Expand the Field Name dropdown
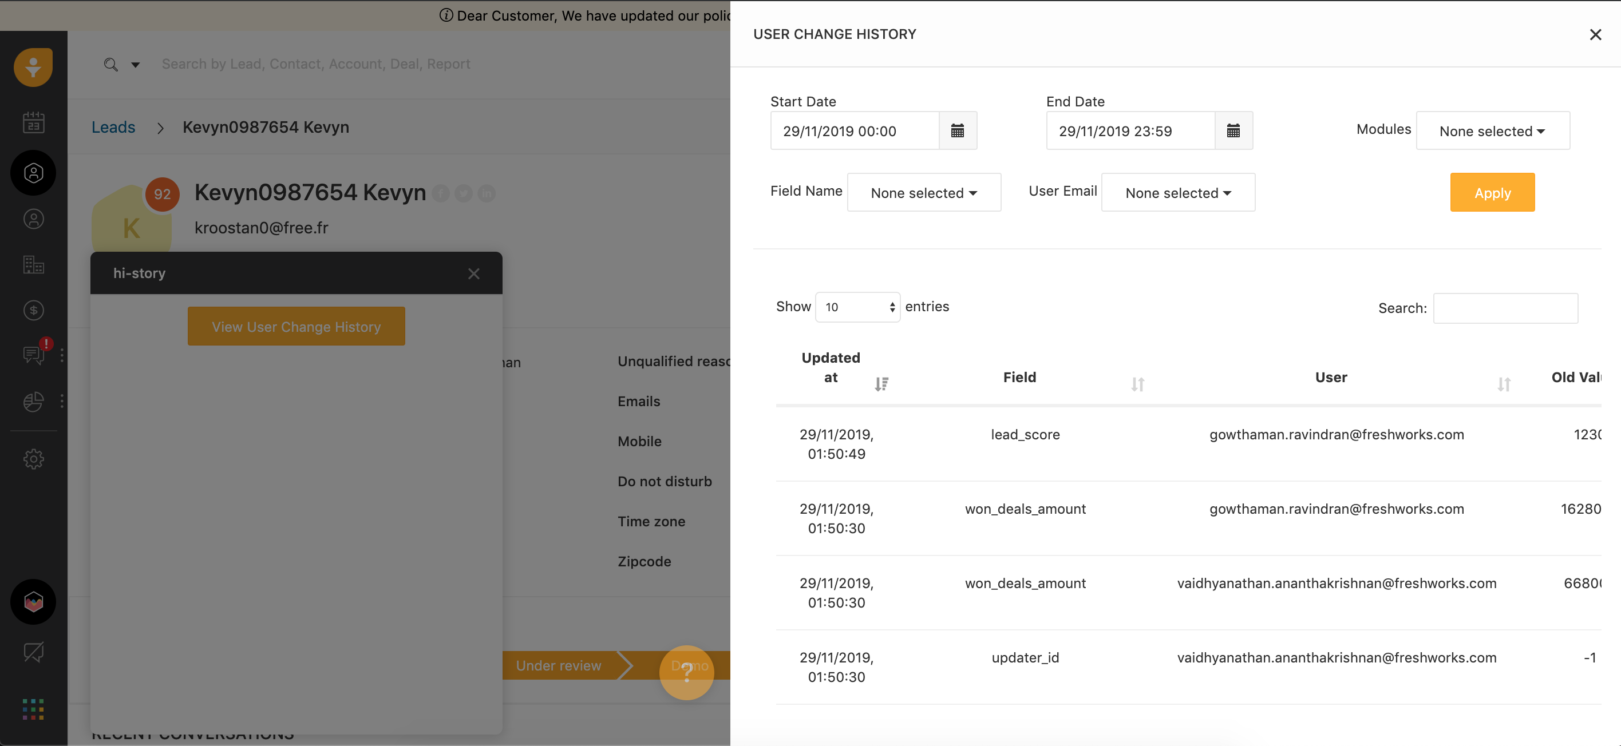This screenshot has height=746, width=1621. [x=923, y=192]
